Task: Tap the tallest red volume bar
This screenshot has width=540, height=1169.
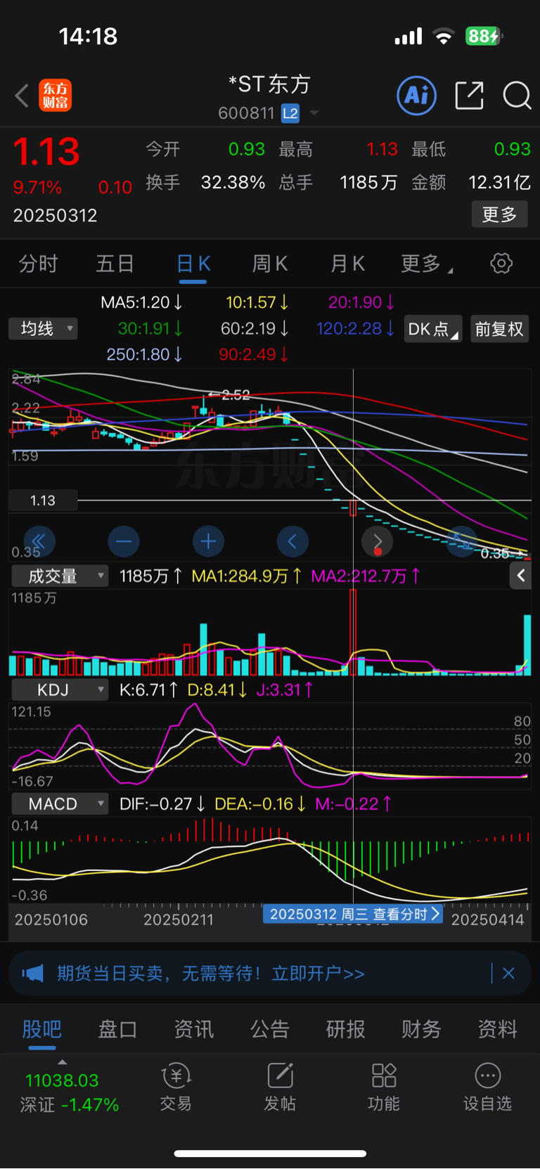Action: coord(353,632)
